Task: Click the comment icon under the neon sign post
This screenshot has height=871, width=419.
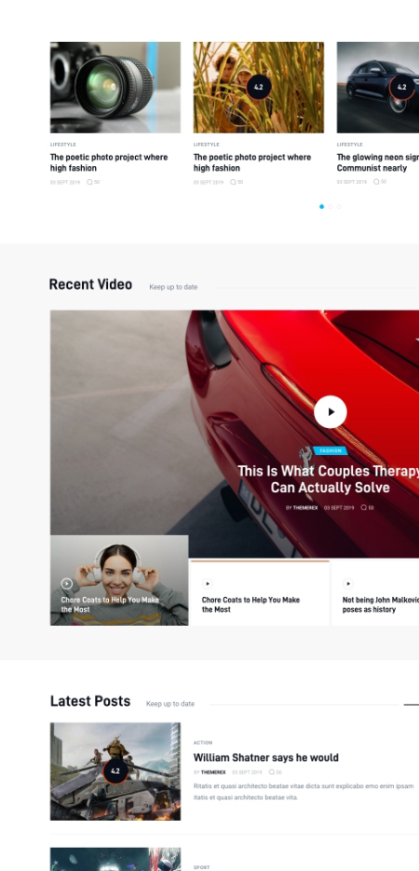Action: pos(376,182)
